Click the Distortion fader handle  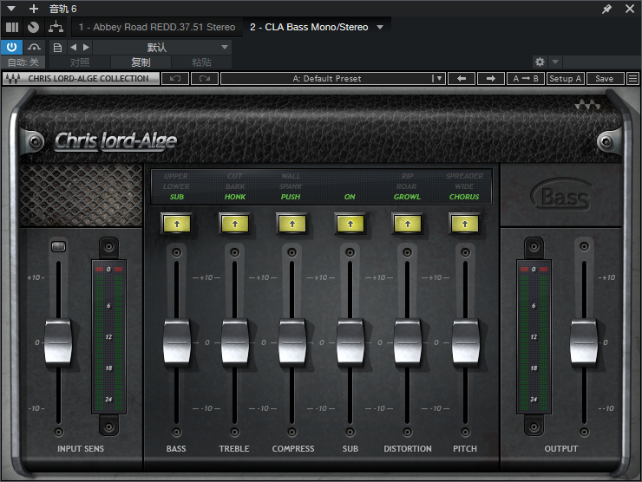click(408, 342)
